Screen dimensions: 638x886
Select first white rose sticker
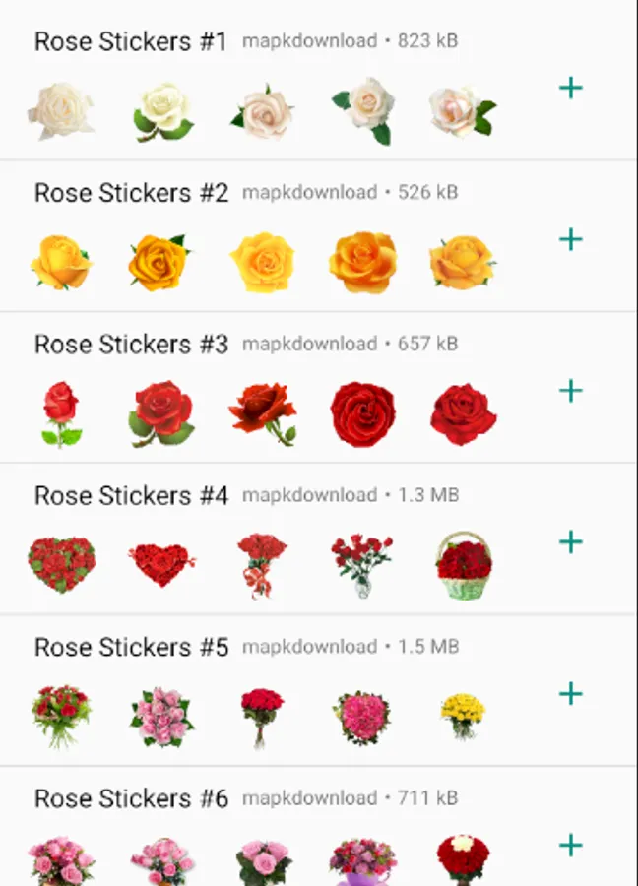click(x=61, y=110)
